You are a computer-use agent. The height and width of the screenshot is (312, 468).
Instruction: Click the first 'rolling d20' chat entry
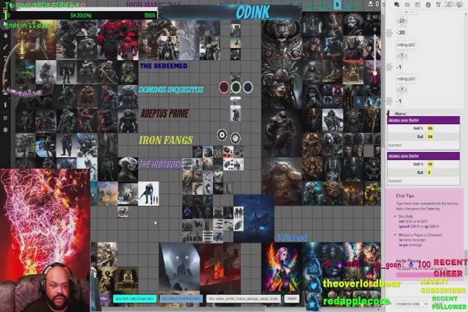(x=406, y=44)
